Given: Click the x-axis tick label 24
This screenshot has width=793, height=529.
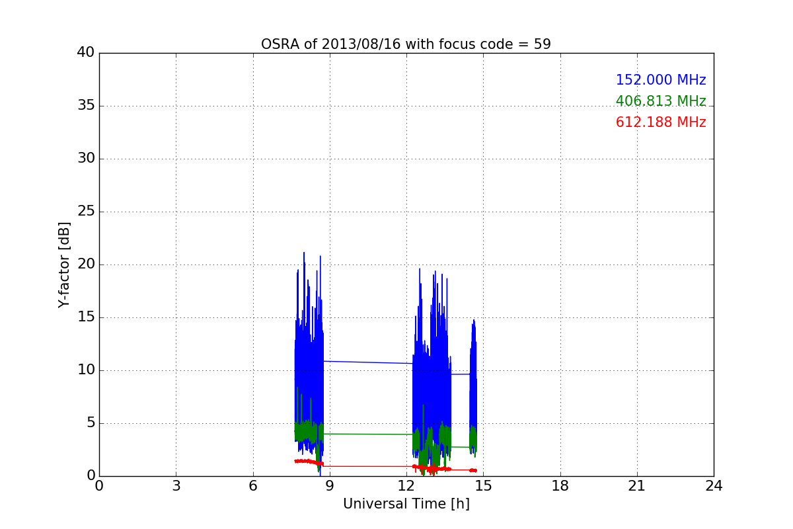Looking at the screenshot, I should (714, 486).
